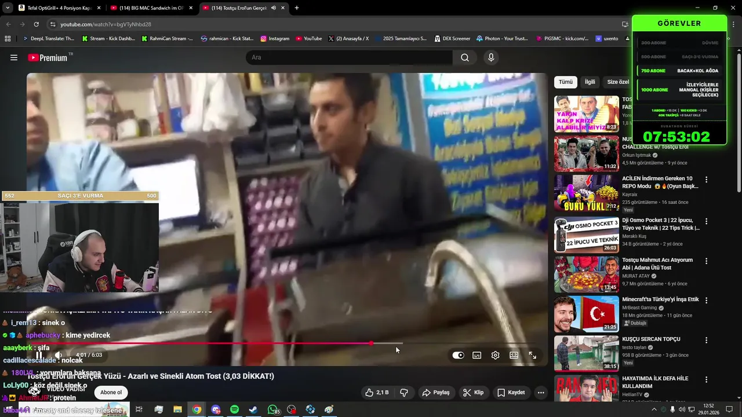Start voice search with microphone icon
Screen dimensions: 742x417
491,57
